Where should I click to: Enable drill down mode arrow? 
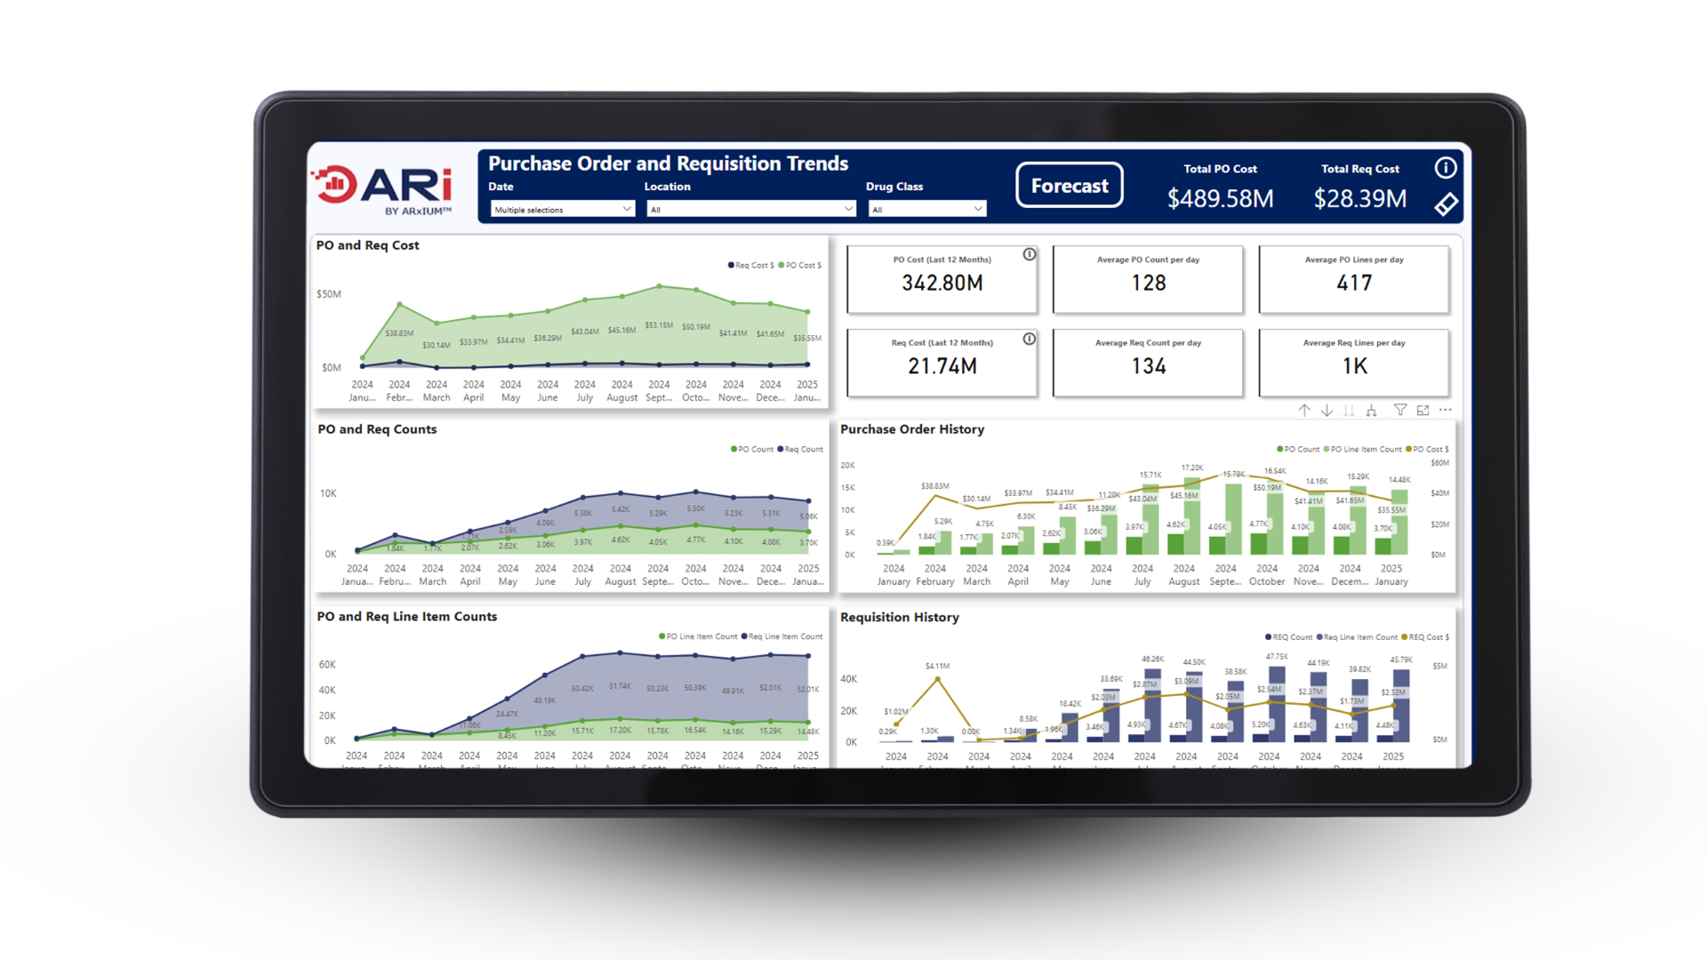[1326, 410]
